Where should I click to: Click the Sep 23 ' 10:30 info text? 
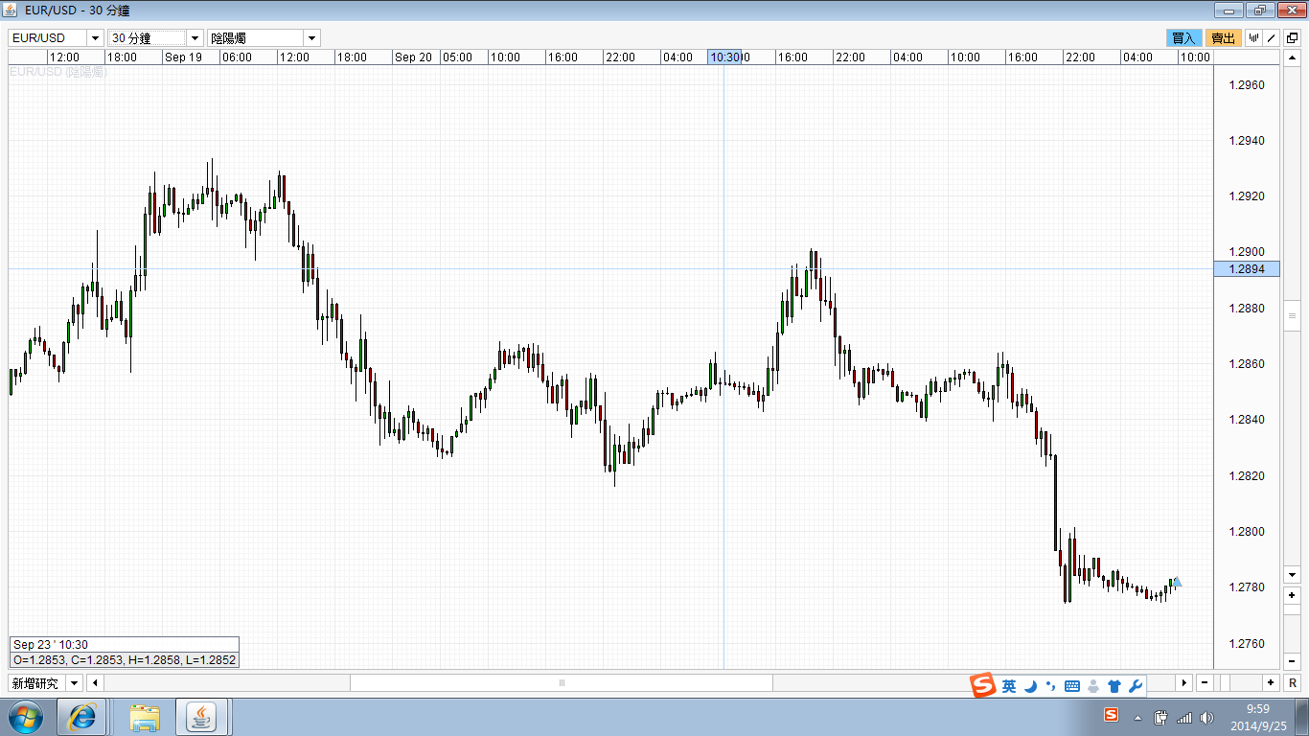click(51, 645)
